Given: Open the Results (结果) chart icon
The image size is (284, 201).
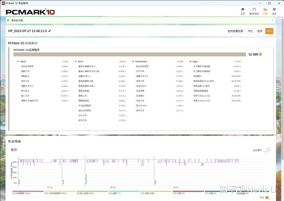Looking at the screenshot, I should pos(265,9).
